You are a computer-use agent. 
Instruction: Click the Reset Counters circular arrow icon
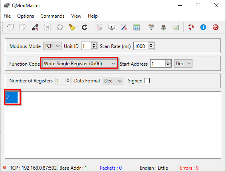[x=85, y=27]
